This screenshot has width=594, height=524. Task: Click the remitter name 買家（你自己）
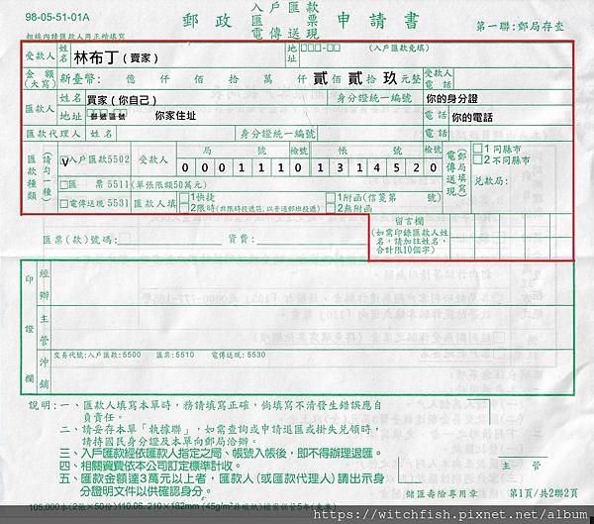(x=122, y=100)
